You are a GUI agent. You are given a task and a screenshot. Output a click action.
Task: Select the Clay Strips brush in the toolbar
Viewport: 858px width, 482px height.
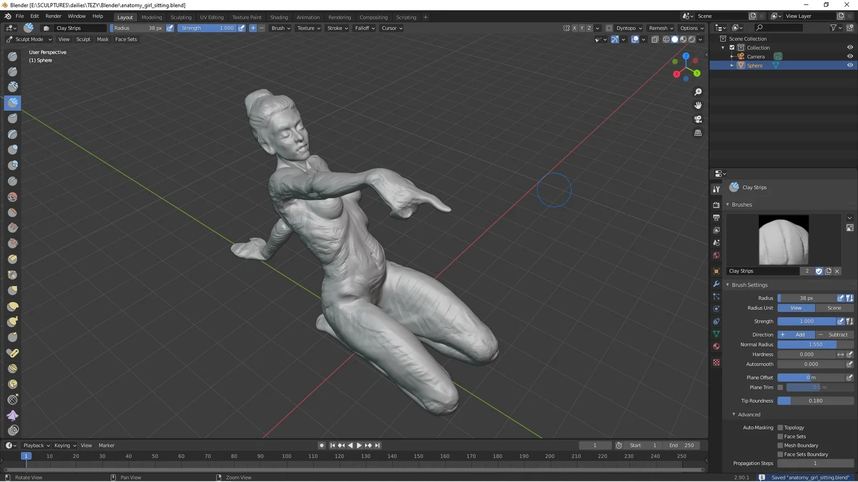[12, 102]
